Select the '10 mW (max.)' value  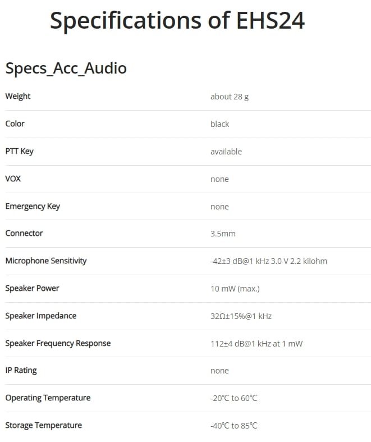235,289
